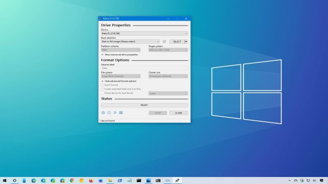Click the CLOSE button in Rufus
This screenshot has height=184, width=328.
click(x=179, y=113)
